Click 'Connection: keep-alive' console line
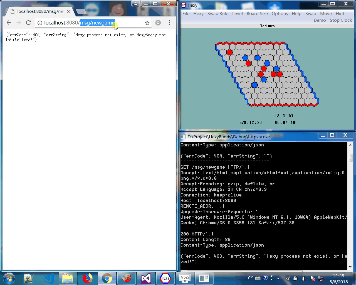 [x=211, y=195]
